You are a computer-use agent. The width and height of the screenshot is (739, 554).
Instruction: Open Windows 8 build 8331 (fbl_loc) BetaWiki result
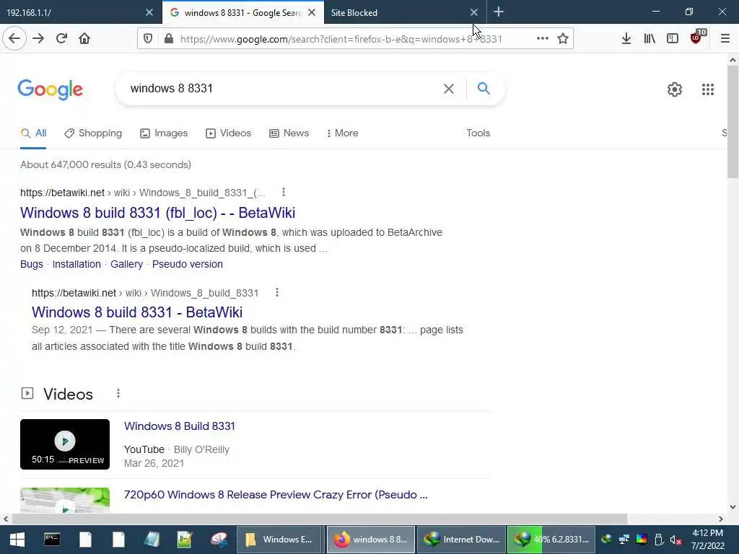pyautogui.click(x=158, y=213)
